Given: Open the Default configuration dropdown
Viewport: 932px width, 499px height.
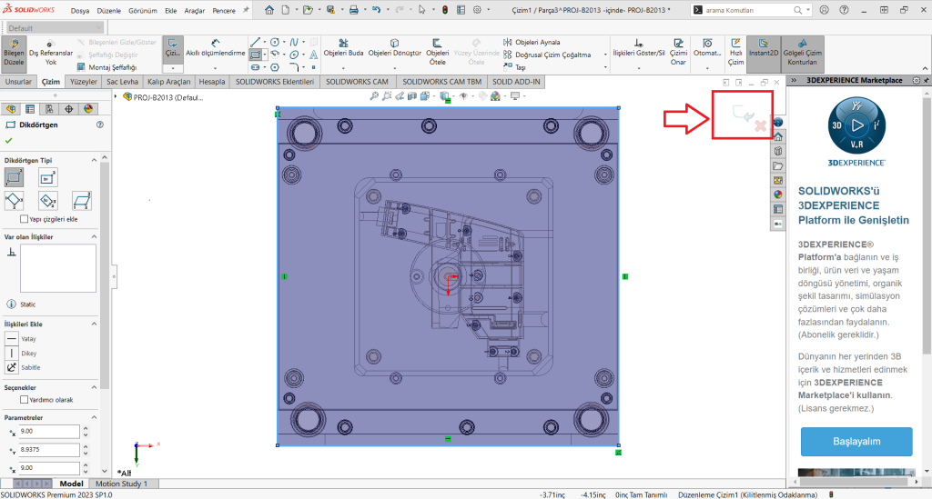Looking at the screenshot, I should click(x=57, y=28).
